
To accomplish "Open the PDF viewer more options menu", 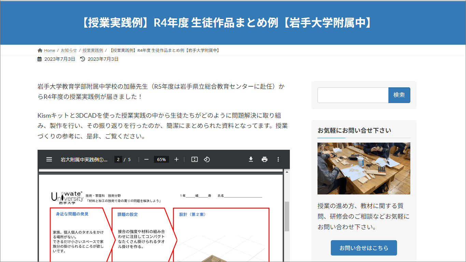I will [x=278, y=159].
